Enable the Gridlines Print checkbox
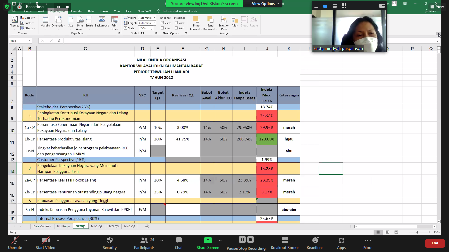 tap(162, 28)
